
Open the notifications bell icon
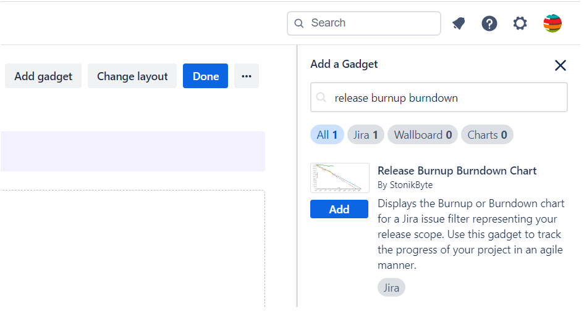459,23
